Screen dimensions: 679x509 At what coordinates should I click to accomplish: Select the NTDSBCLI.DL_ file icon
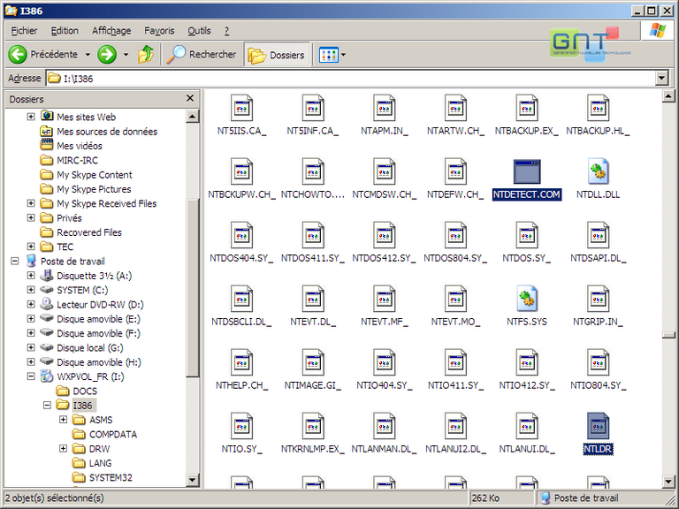tap(241, 299)
